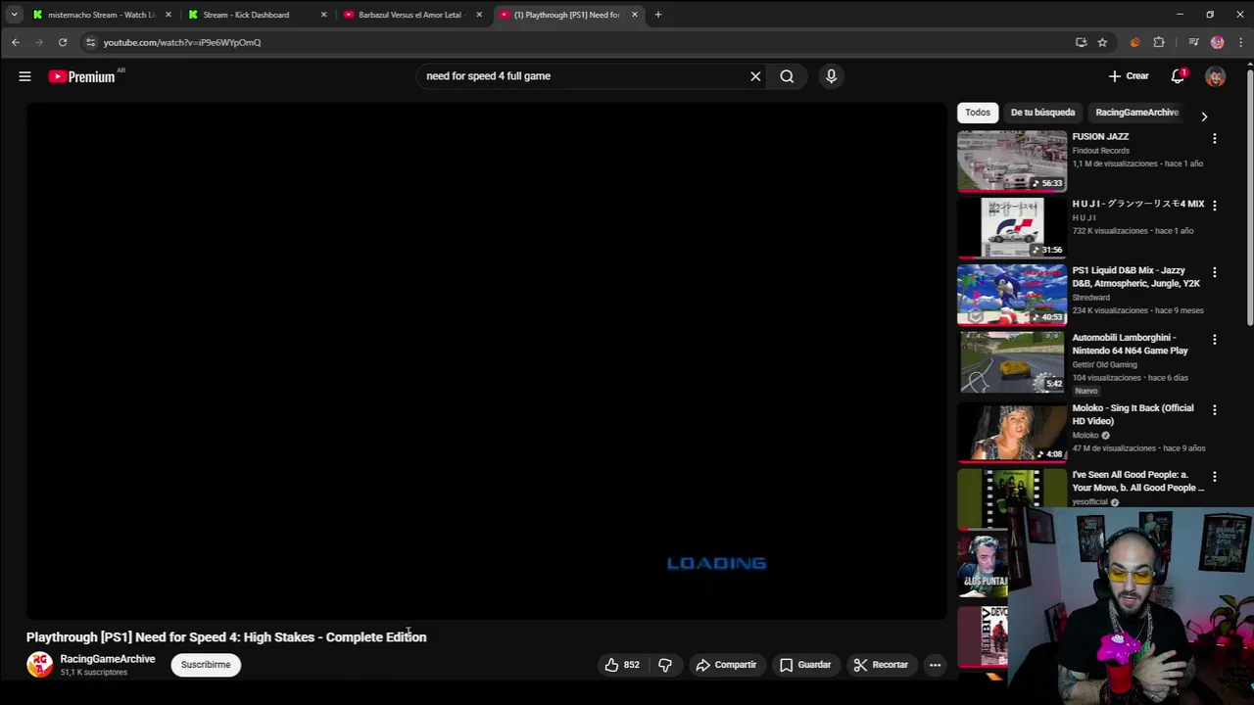Open Automobili Lamborghini N64 video title
Viewport: 1254px width, 705px height.
point(1130,344)
